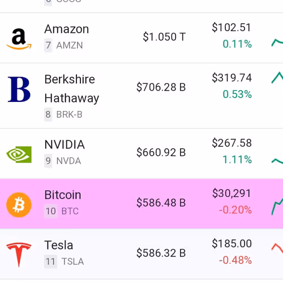Click Tesla's $185.00 share price
Image resolution: width=283 pixels, height=283 pixels.
point(232,243)
